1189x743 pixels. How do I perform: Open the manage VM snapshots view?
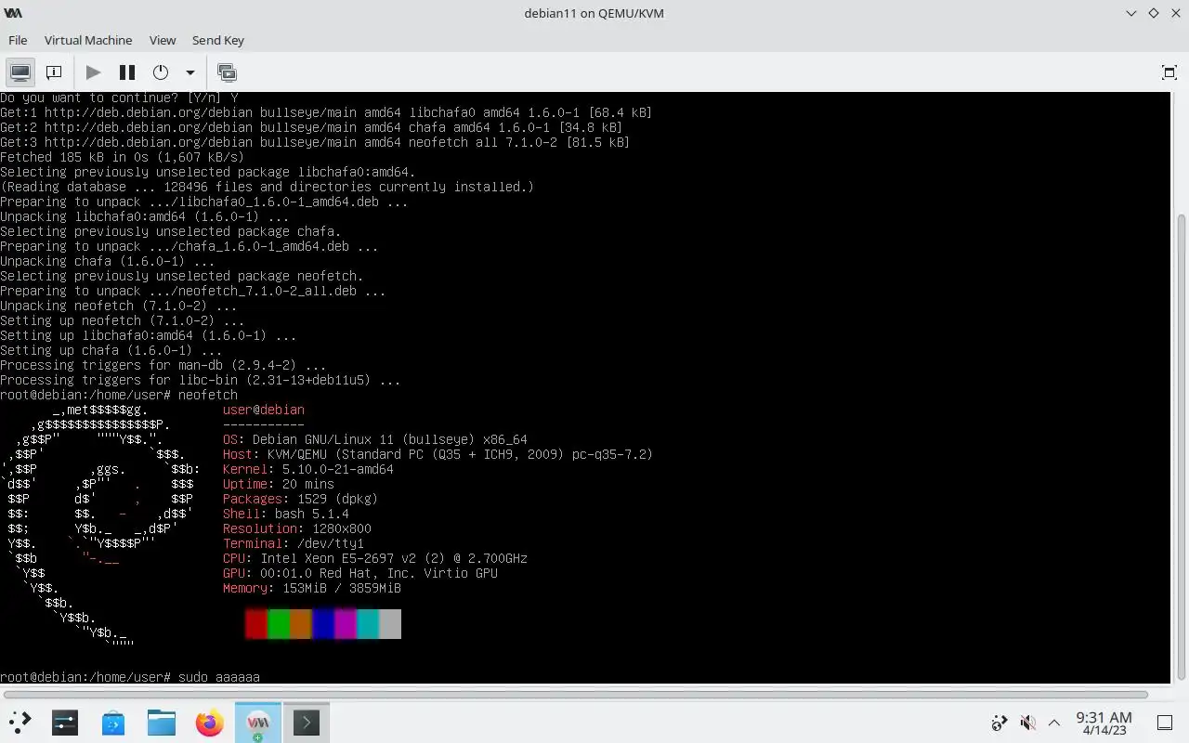point(227,72)
